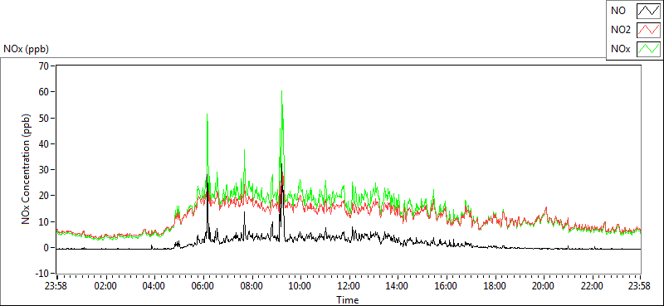Click the tallest green NOx peak near 09:00
Screen dimensions: 664x306
click(x=281, y=91)
